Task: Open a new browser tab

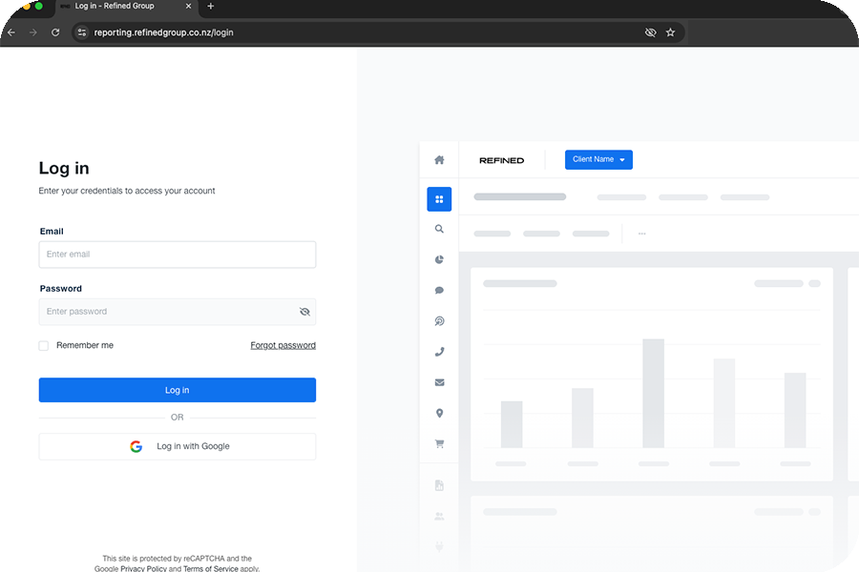Action: pyautogui.click(x=210, y=6)
